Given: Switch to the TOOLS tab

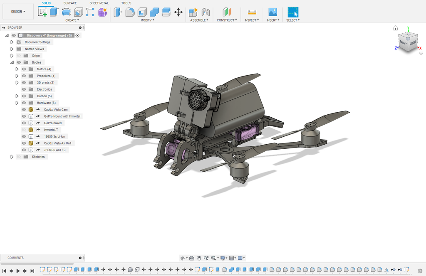Looking at the screenshot, I should click(x=126, y=3).
